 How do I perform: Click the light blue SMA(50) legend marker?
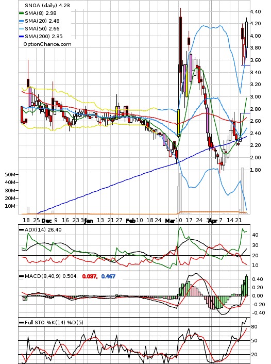pos(21,28)
